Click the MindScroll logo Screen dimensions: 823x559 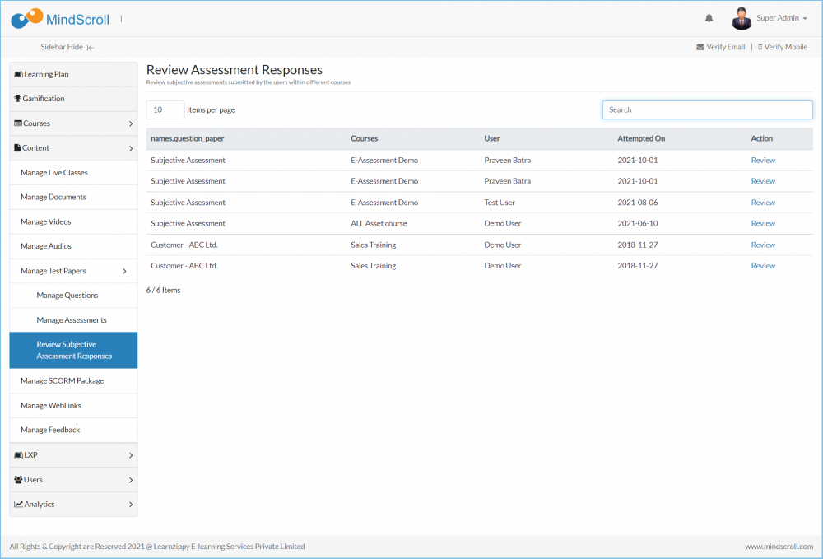click(x=60, y=19)
